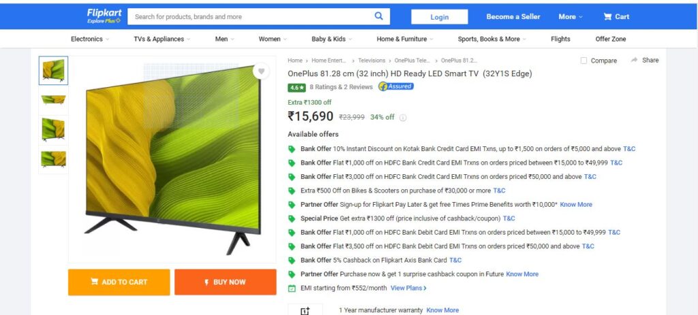Click the Flipkart Explore Plus logo

coord(104,16)
